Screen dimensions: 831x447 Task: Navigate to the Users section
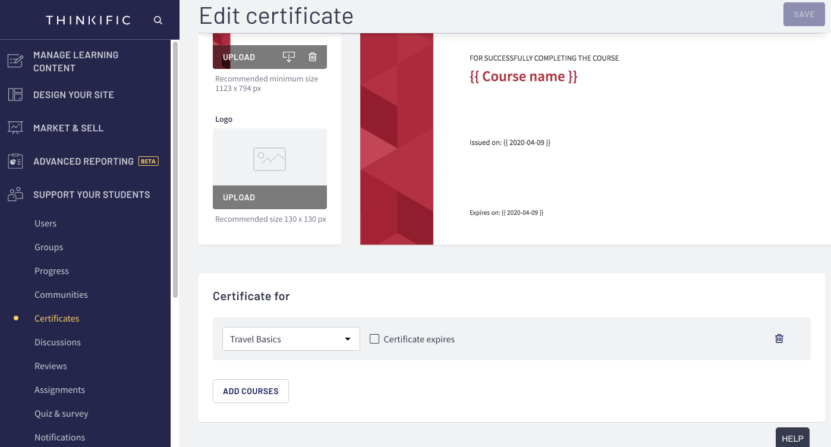tap(45, 223)
